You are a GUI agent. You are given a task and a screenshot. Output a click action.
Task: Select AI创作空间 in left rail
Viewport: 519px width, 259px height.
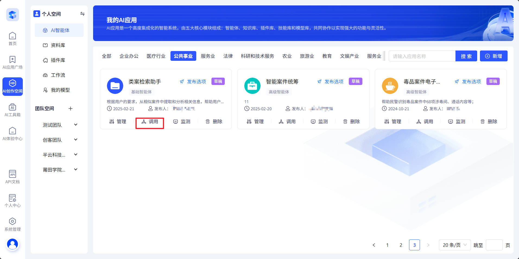point(12,86)
